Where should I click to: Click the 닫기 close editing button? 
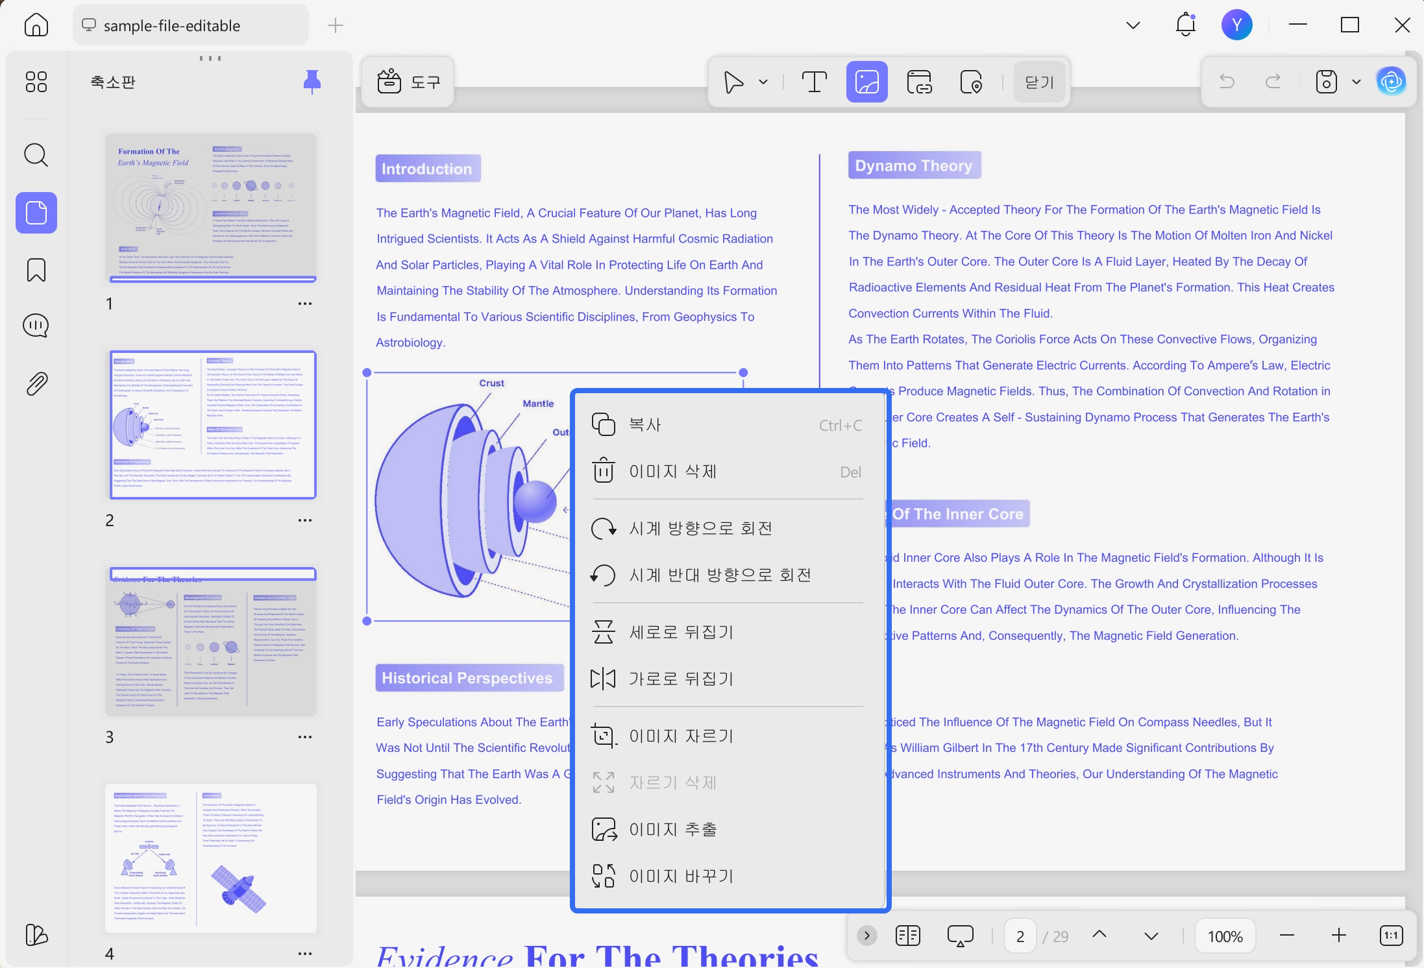(1040, 82)
